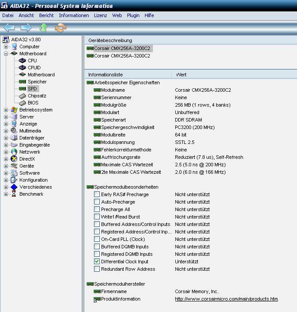Click the Speicher memory module icon

click(x=22, y=82)
